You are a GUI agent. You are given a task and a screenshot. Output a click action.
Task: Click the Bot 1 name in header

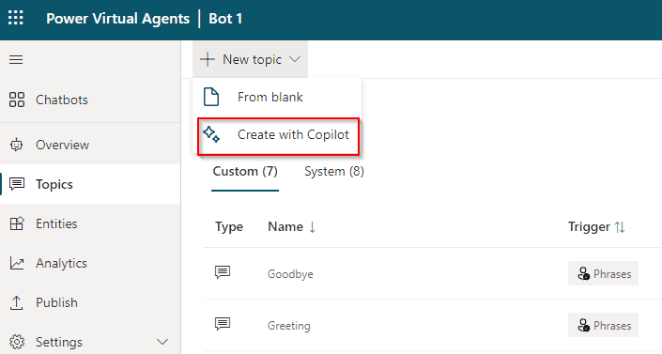pos(225,19)
